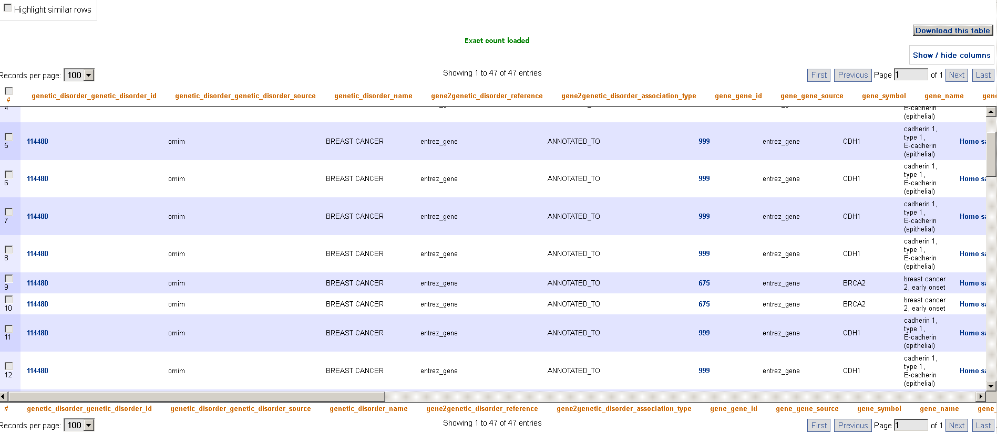
Task: Open the top Records per page dropdown
Action: click(79, 75)
